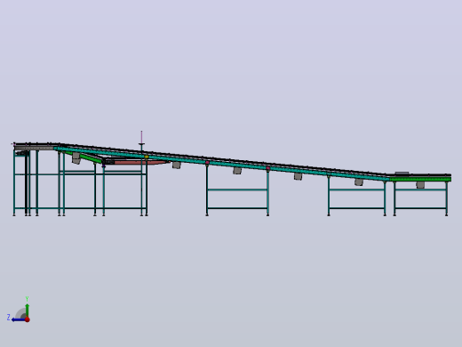Select the green horizontal conveyor section at right
Viewport: 462px width, 347px height.
pos(420,179)
